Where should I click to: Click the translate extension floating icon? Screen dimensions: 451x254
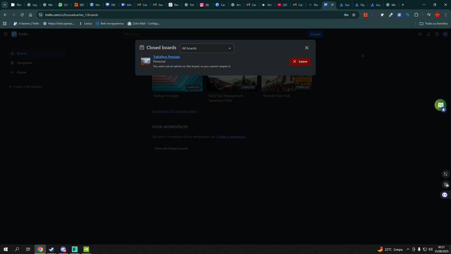pyautogui.click(x=445, y=174)
